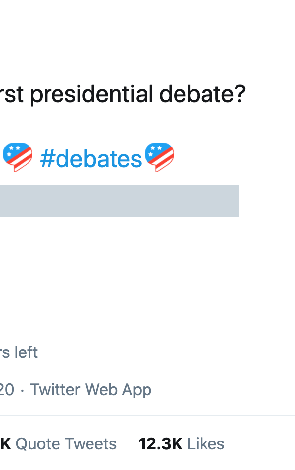Click the word "Quote" in engagement stats

coord(38,444)
